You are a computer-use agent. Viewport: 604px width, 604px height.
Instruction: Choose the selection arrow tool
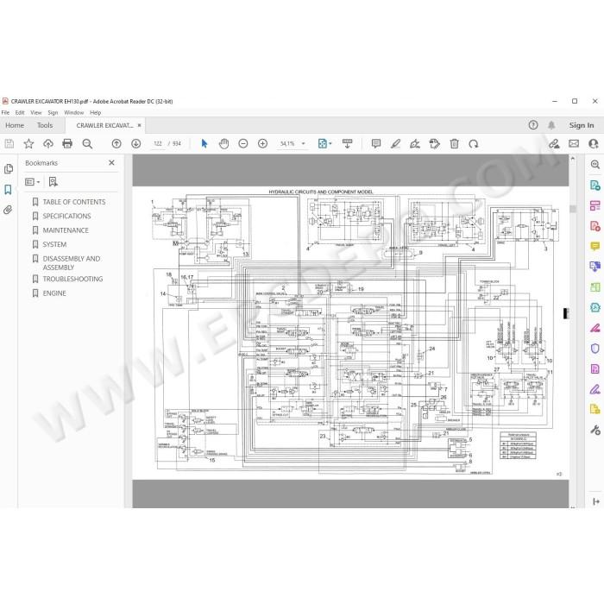[x=204, y=144]
